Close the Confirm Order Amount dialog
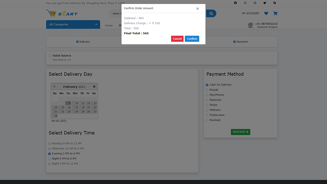This screenshot has width=327, height=184. (197, 9)
